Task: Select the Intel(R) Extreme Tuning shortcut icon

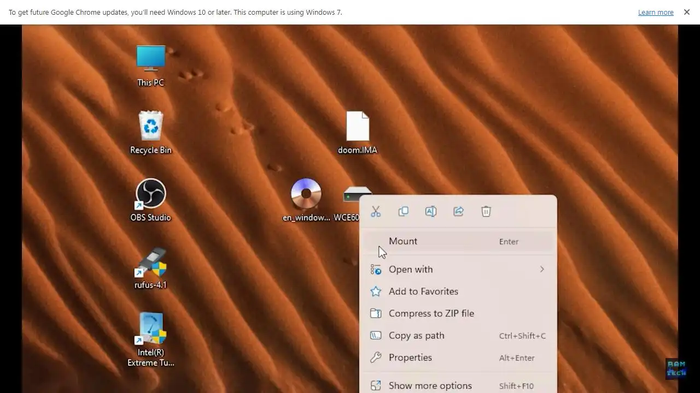Action: (x=151, y=329)
